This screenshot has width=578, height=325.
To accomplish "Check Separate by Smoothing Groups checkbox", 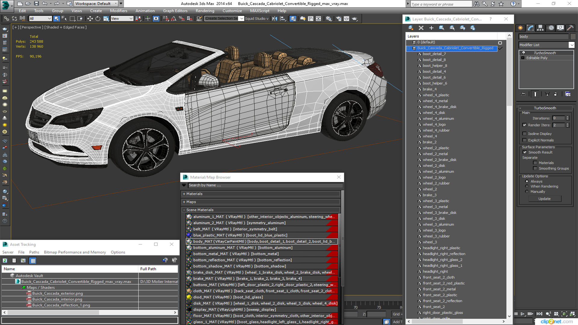I will 535,169.
